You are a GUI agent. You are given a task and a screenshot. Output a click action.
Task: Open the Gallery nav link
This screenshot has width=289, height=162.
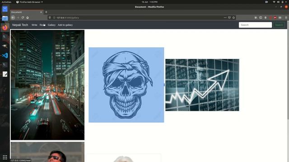tap(51, 25)
